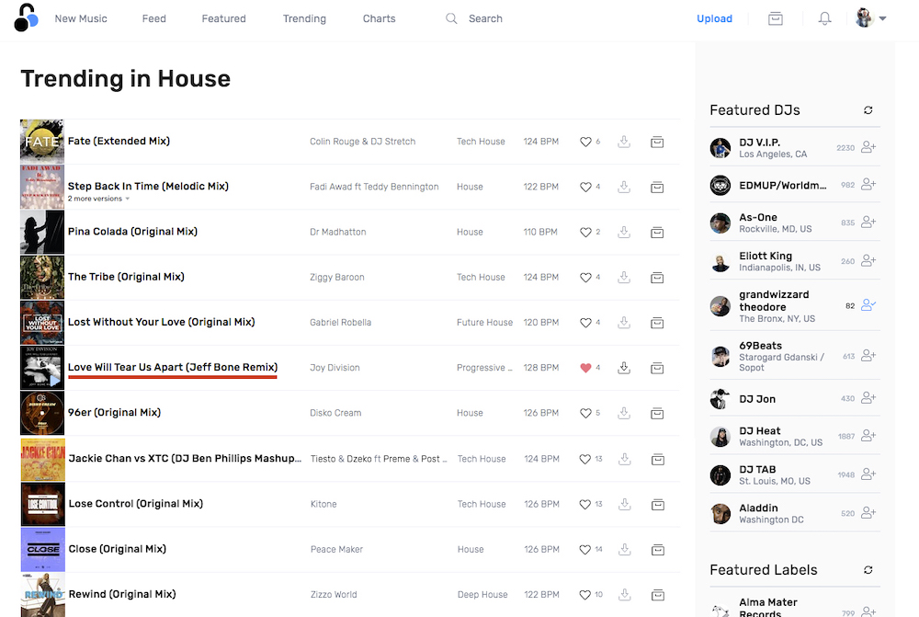This screenshot has height=617, width=919.
Task: Open the Future House genre link
Action: 484,323
